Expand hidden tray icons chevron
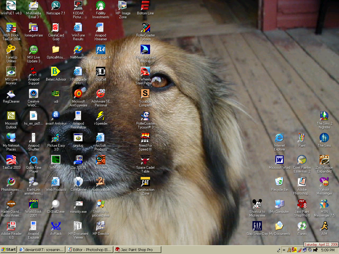Viewport: 339px width, 254px height. pyautogui.click(x=284, y=250)
